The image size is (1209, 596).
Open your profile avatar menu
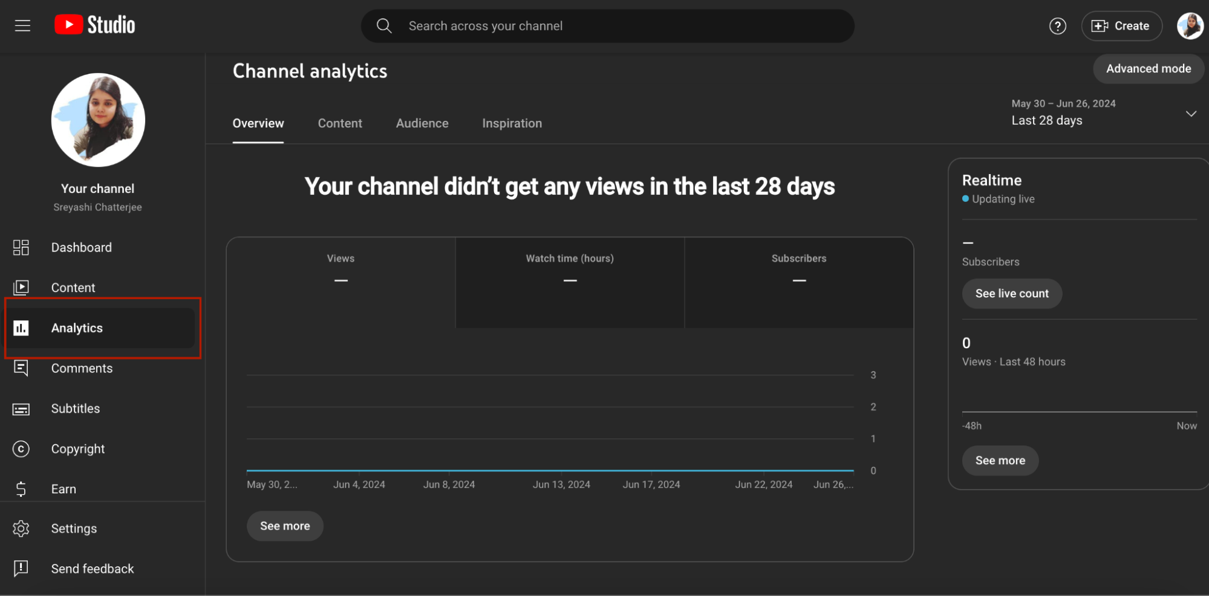point(1190,25)
